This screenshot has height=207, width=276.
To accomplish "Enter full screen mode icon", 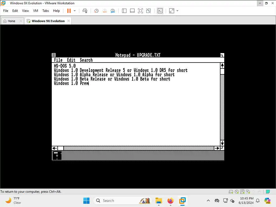I will [x=140, y=11].
